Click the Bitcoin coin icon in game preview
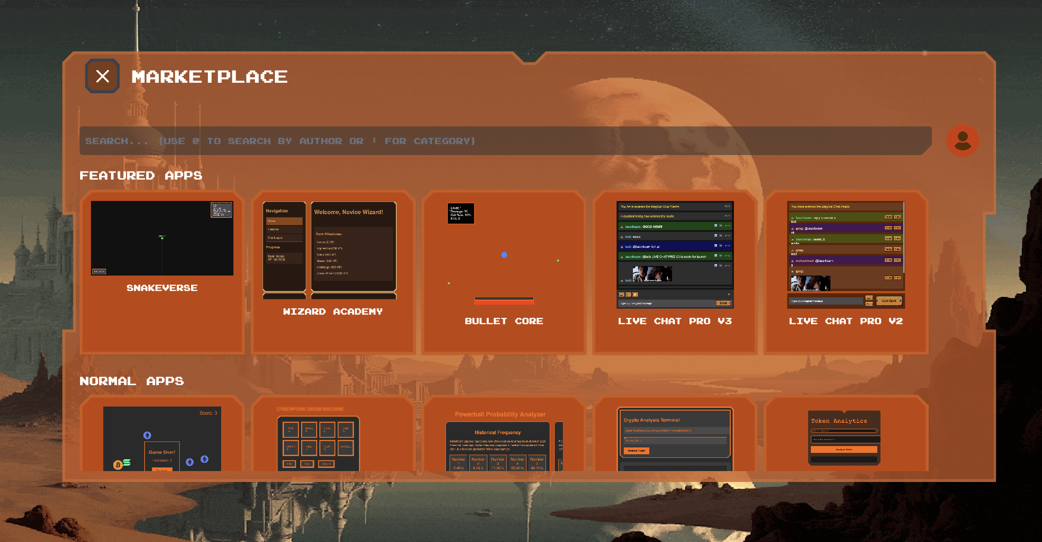 point(118,465)
